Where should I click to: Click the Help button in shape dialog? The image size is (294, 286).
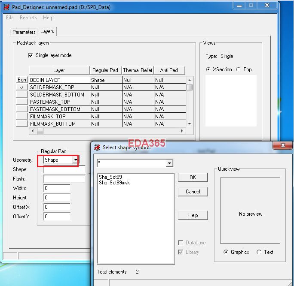click(193, 215)
